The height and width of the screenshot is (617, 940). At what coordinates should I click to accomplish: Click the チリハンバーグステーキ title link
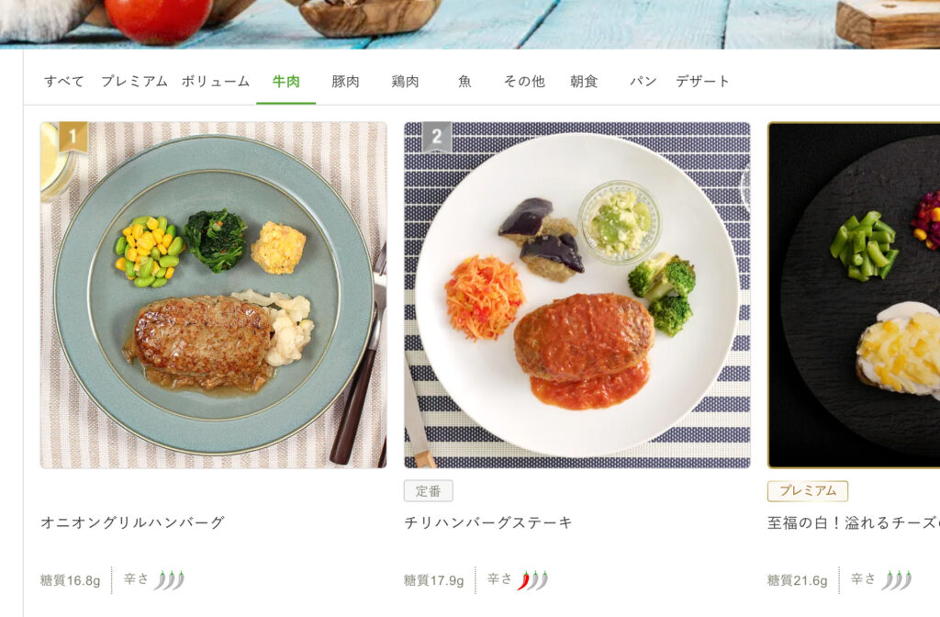[x=488, y=522]
